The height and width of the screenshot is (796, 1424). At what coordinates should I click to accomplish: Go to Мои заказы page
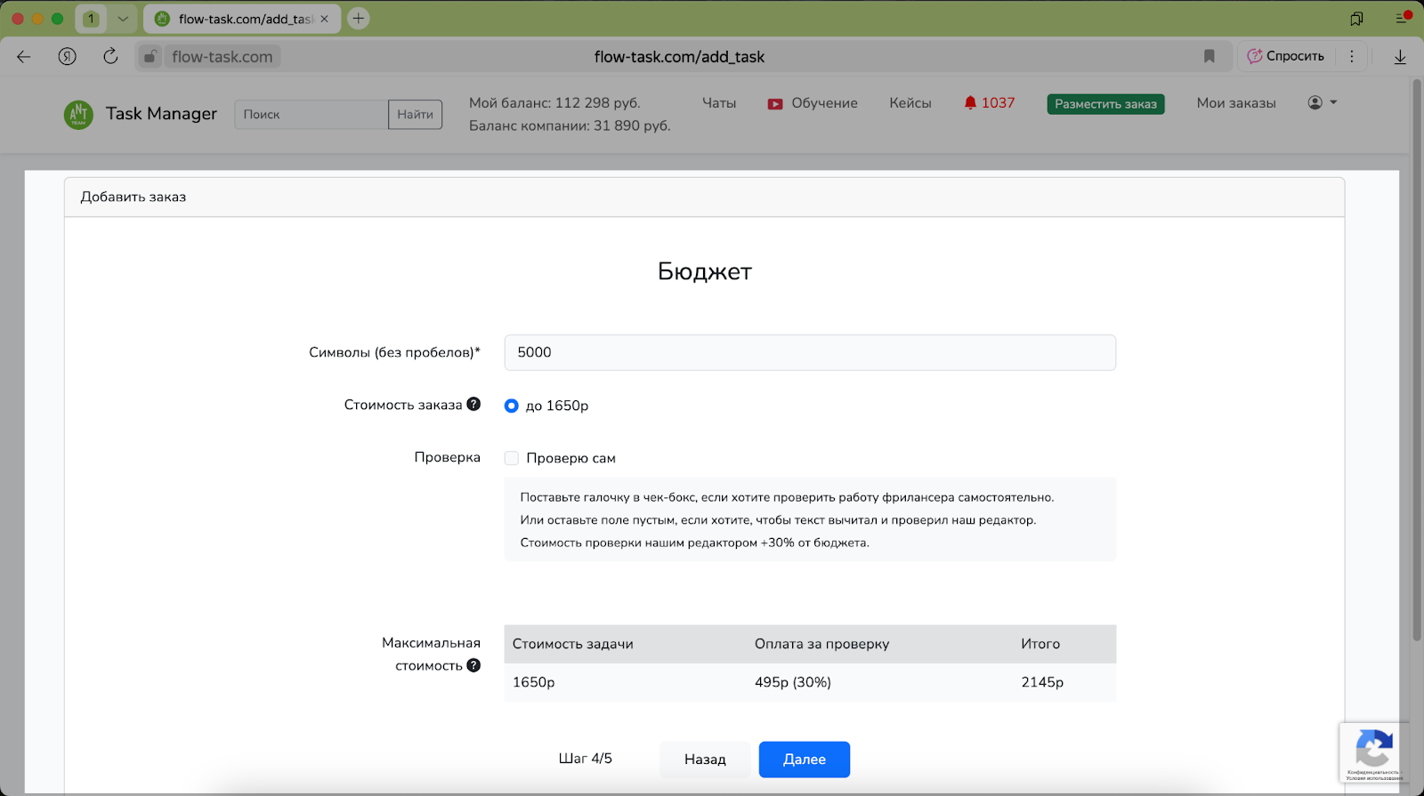[1235, 103]
